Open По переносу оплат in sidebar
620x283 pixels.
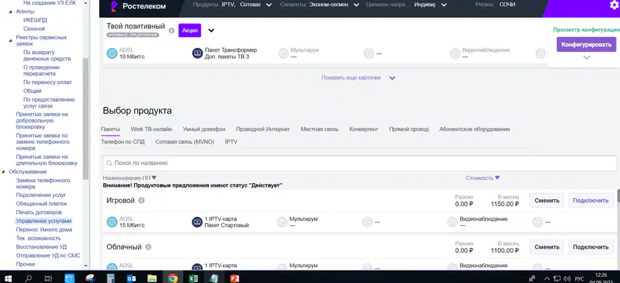tap(48, 82)
